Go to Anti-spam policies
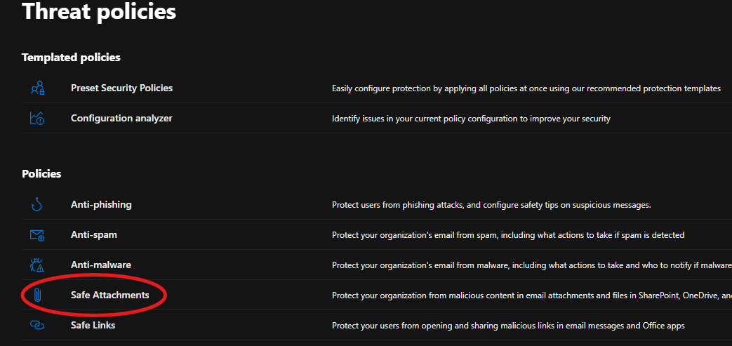Screen dimensions: 732x346 coord(94,235)
